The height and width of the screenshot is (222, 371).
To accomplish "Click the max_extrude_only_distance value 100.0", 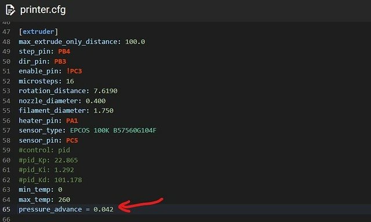I will tap(135, 42).
